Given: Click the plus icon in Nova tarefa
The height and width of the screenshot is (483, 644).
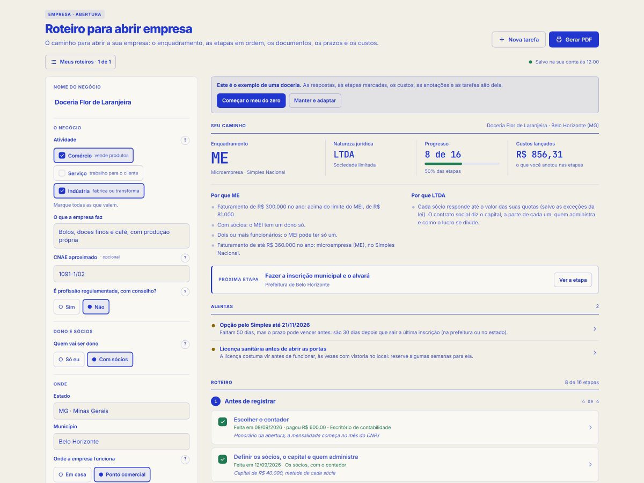Looking at the screenshot, I should [x=502, y=40].
